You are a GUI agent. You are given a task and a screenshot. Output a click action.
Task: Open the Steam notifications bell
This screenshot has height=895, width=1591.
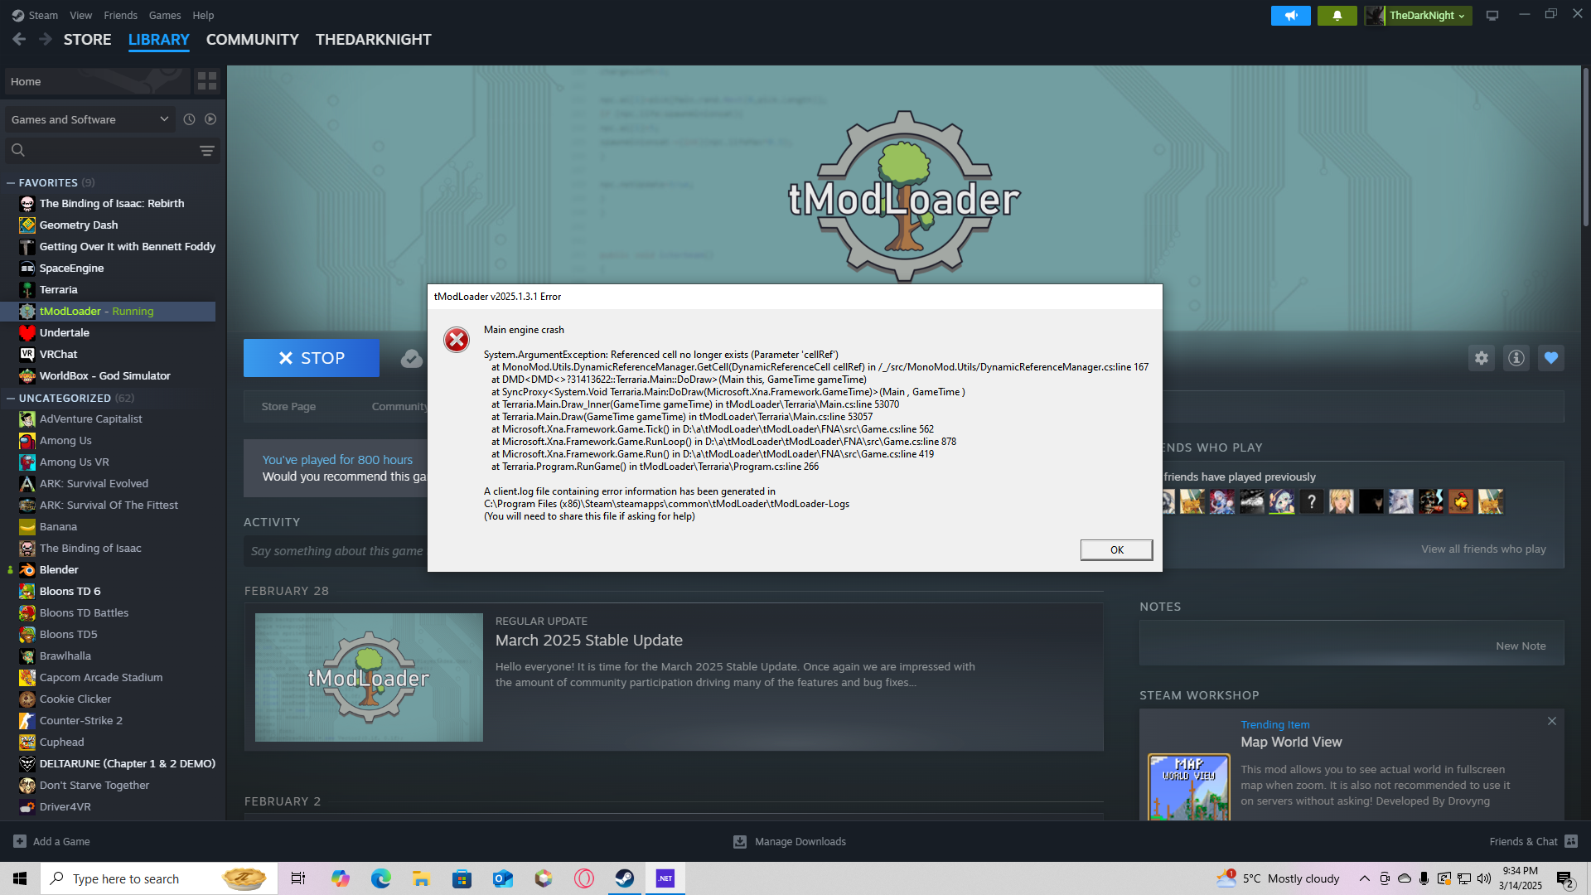(1337, 16)
